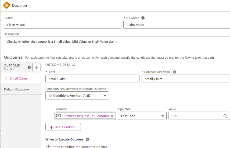Click the Small_Claim Outcome API Name field

185,79
